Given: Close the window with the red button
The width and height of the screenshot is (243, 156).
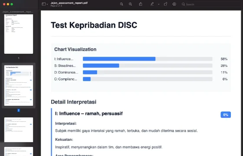Looking at the screenshot, I should point(4,4).
